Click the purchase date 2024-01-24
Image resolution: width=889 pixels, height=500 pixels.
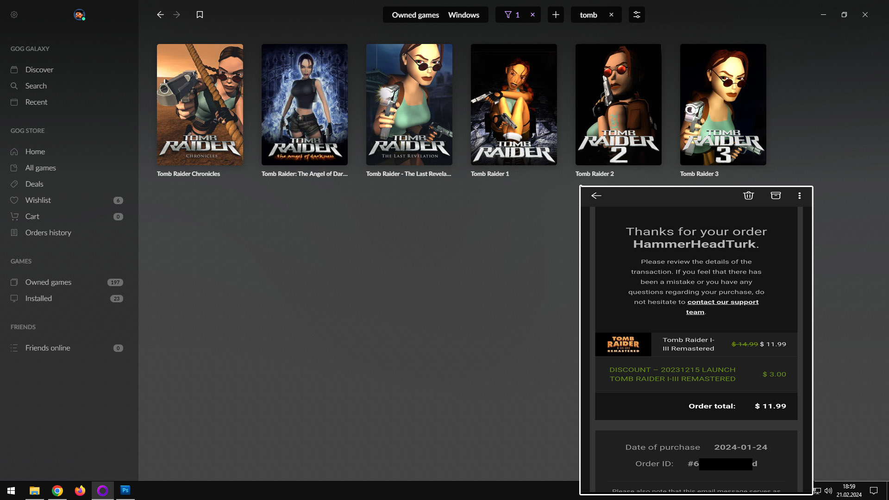[x=741, y=447]
